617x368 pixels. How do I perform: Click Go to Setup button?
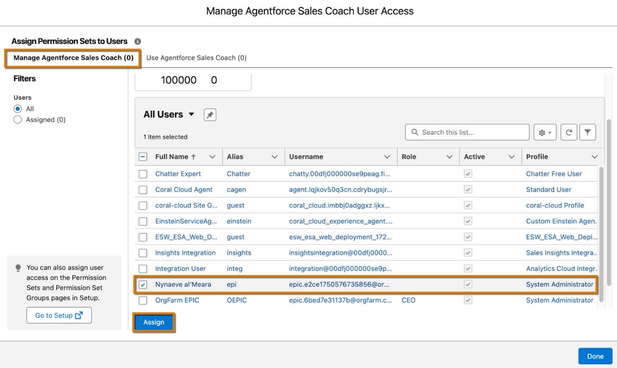pos(59,316)
